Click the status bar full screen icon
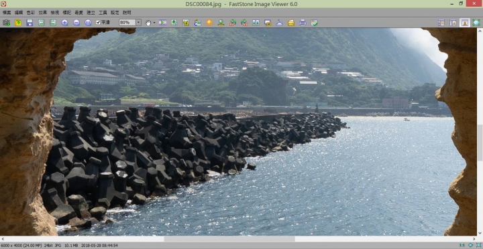This screenshot has width=483, height=249. tap(479, 245)
